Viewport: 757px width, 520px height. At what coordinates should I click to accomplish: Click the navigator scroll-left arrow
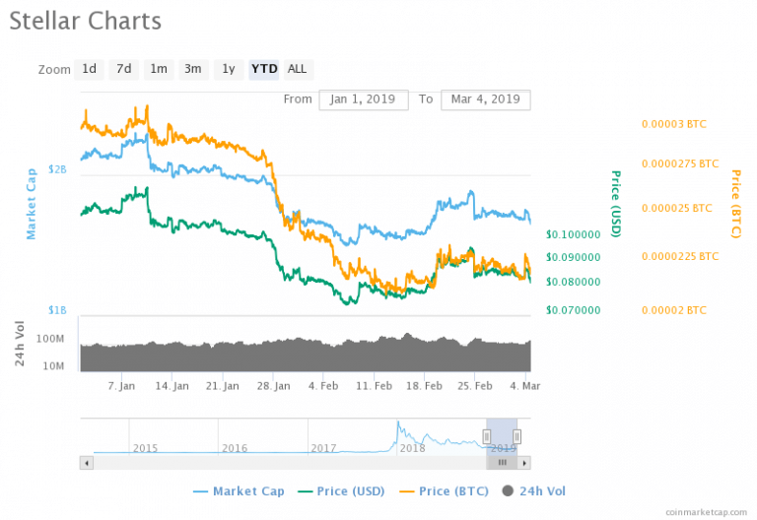[87, 463]
